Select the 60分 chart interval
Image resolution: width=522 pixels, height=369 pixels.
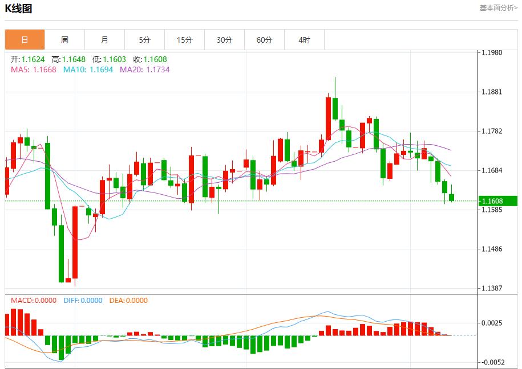point(265,39)
